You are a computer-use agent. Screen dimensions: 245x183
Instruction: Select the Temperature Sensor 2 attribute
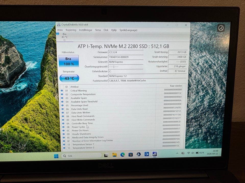pyautogui.click(x=83, y=148)
